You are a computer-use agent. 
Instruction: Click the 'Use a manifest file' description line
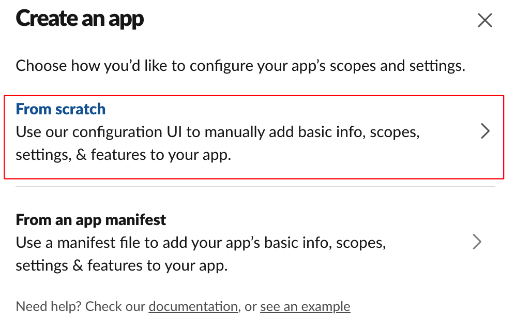click(201, 243)
